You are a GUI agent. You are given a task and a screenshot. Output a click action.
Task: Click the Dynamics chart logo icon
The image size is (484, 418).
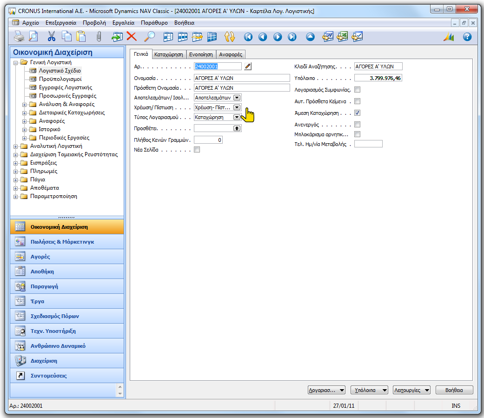pos(449,37)
